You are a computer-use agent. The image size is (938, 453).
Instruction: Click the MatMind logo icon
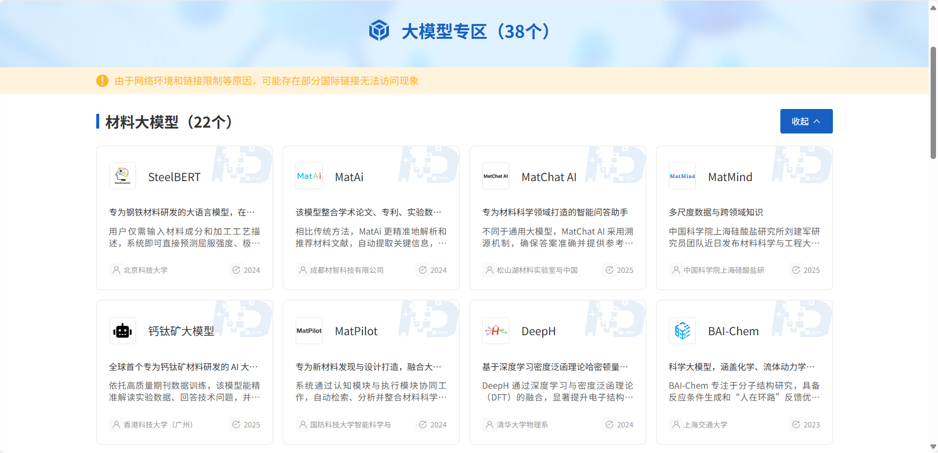(x=682, y=176)
